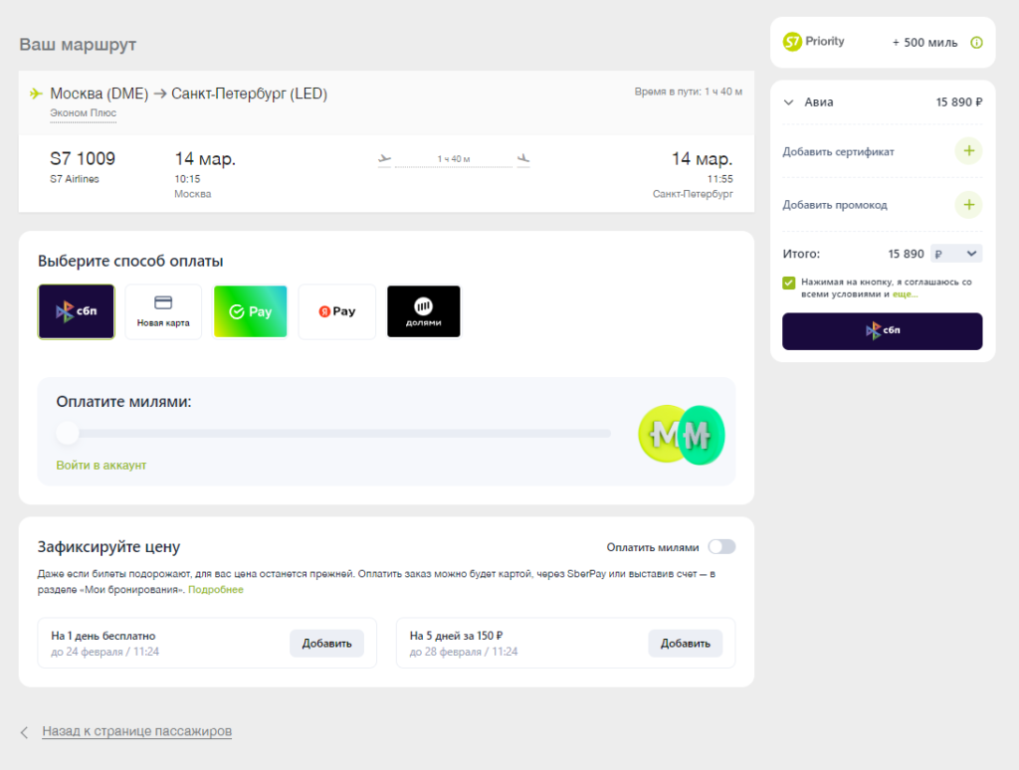1019x770 pixels.
Task: Expand Economy Plus fare details
Action: pos(84,113)
